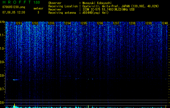The width and height of the screenshot is (170, 108).
Task: Click the date stamp 07.06.05 12:30
Action: pos(14,12)
